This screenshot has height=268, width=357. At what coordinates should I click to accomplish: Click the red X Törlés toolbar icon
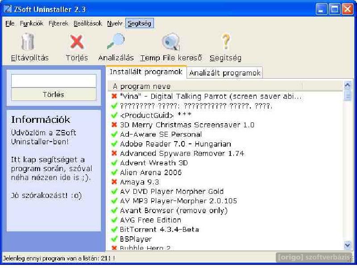coord(77,42)
